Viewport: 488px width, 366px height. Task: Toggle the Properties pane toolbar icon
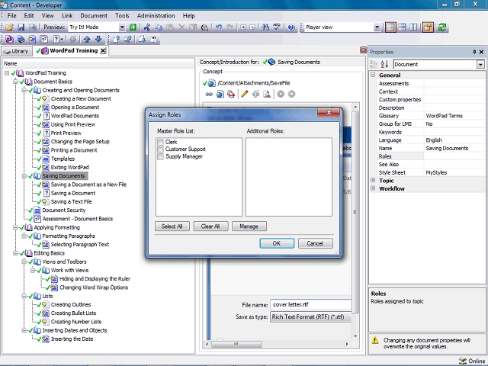428,27
